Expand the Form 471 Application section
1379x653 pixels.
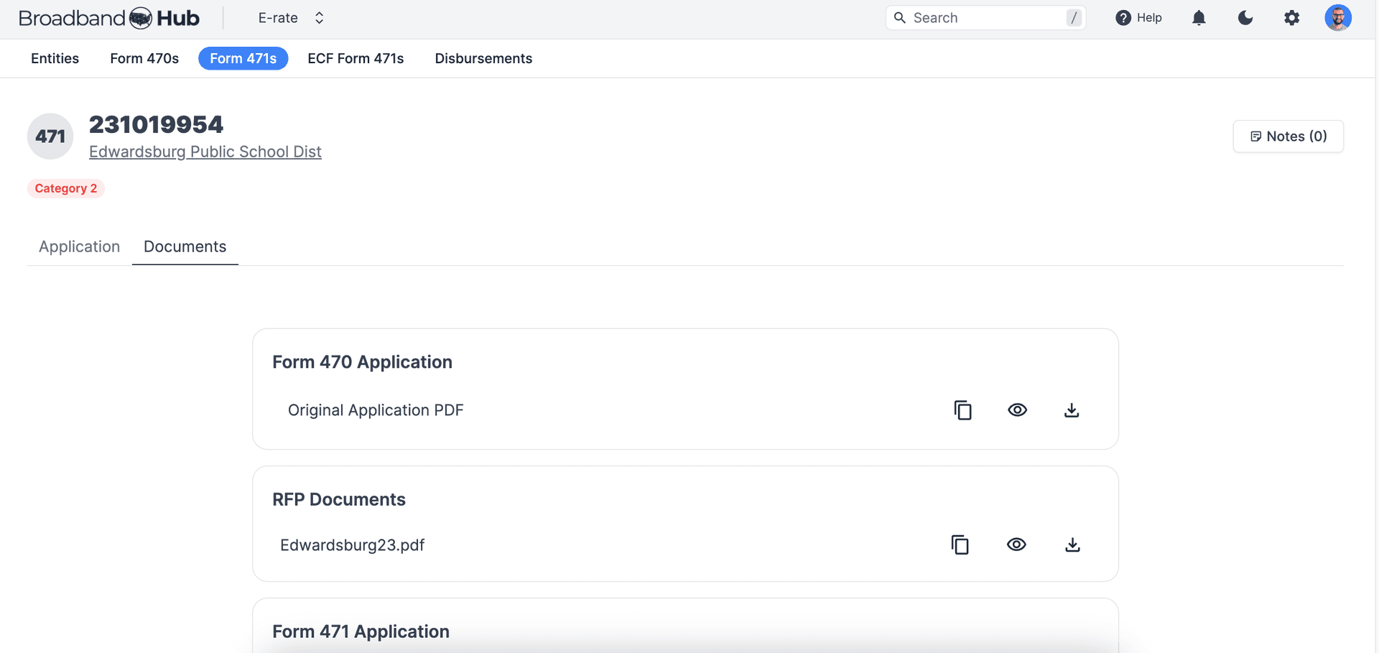(x=361, y=631)
